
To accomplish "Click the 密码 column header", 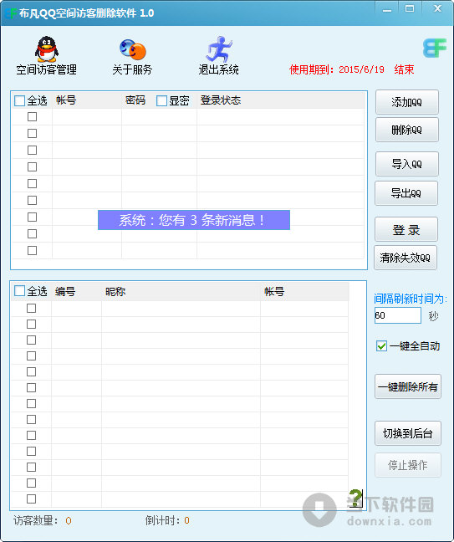I will [x=135, y=100].
